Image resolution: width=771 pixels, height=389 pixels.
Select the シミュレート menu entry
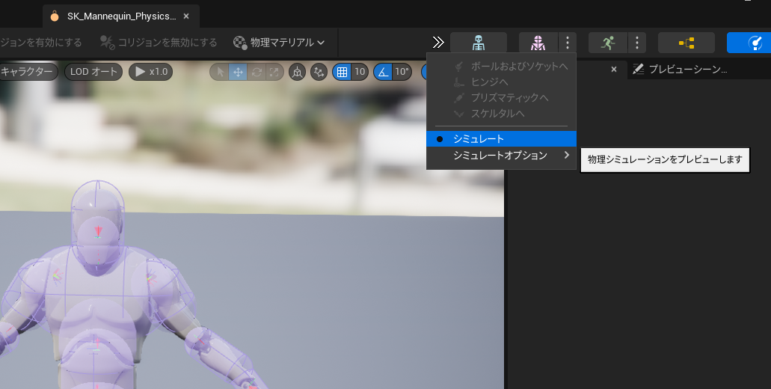coord(501,138)
